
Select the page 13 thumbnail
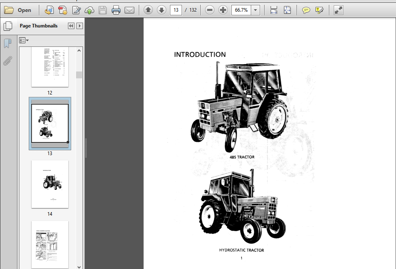coord(50,124)
